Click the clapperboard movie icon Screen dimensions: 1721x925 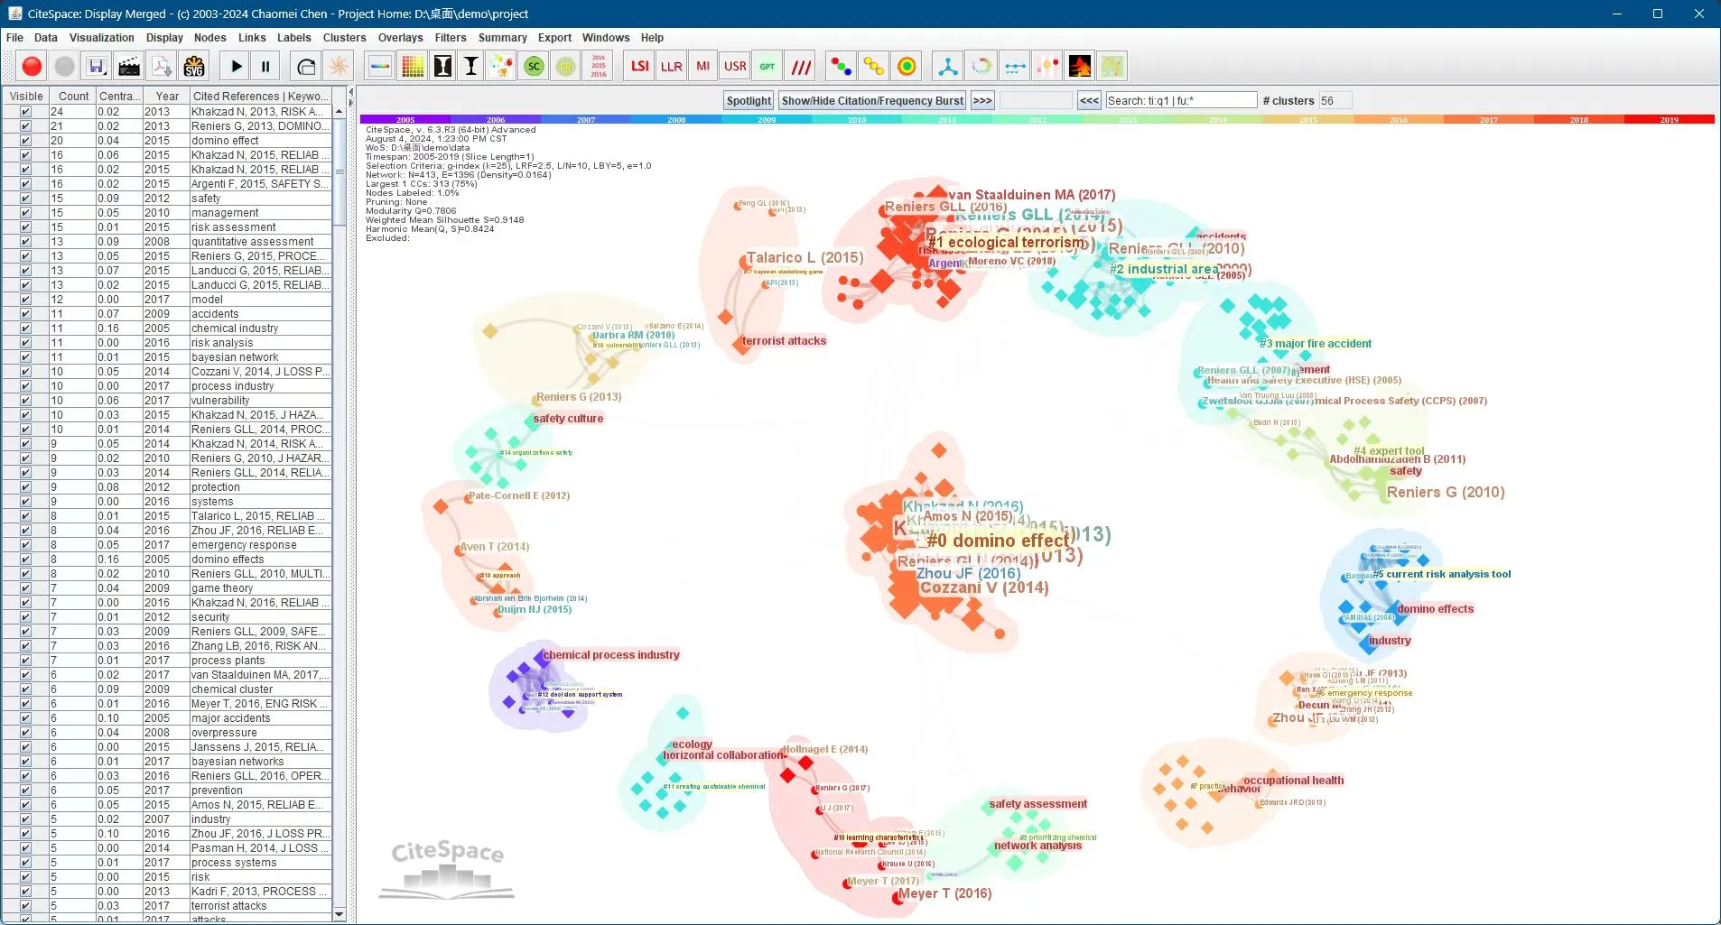(x=129, y=66)
